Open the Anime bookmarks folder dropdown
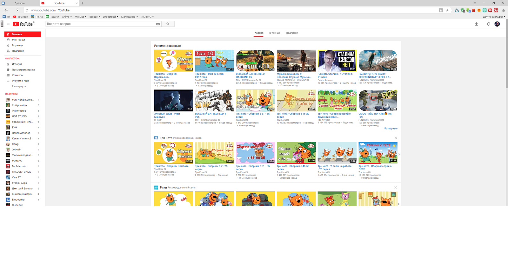This screenshot has height=272, width=508. pyautogui.click(x=67, y=17)
